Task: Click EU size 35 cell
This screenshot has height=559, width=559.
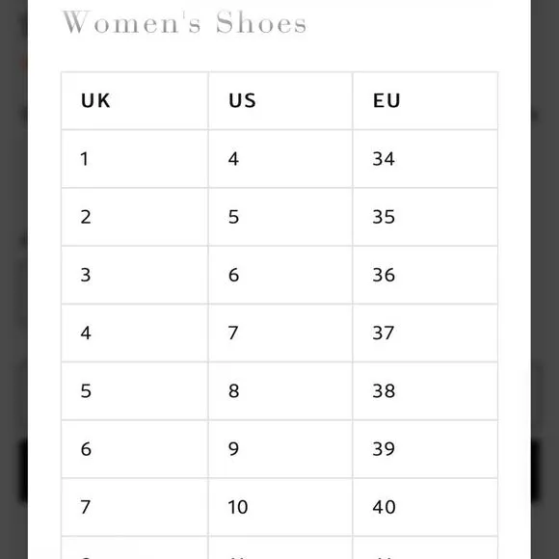Action: [x=425, y=217]
